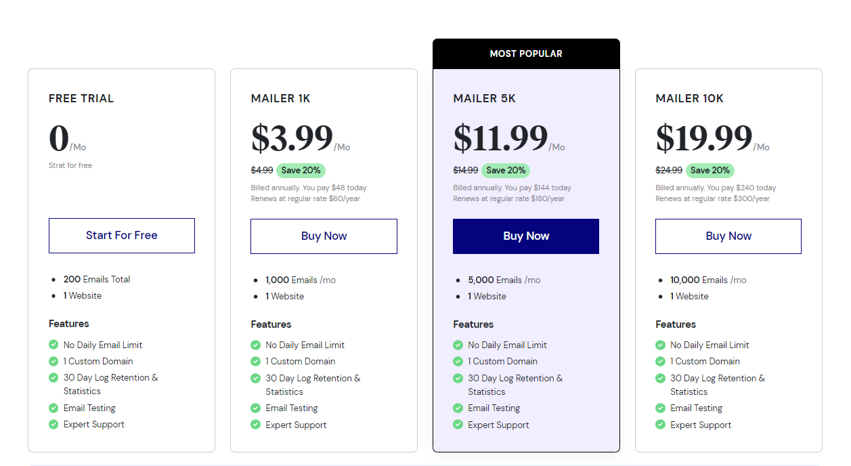Screen dimensions: 851x466
Task: Click MOST POPULAR banner
Action: click(526, 54)
